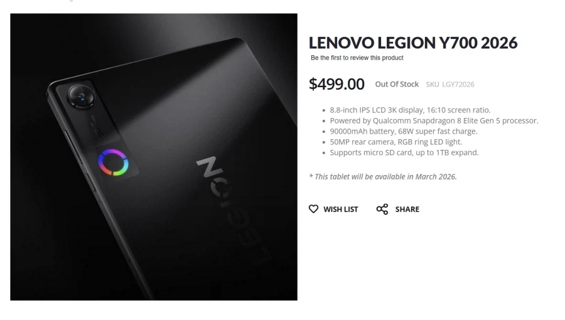Add product via WISH LIST label
This screenshot has height=320, width=565.
(x=340, y=209)
